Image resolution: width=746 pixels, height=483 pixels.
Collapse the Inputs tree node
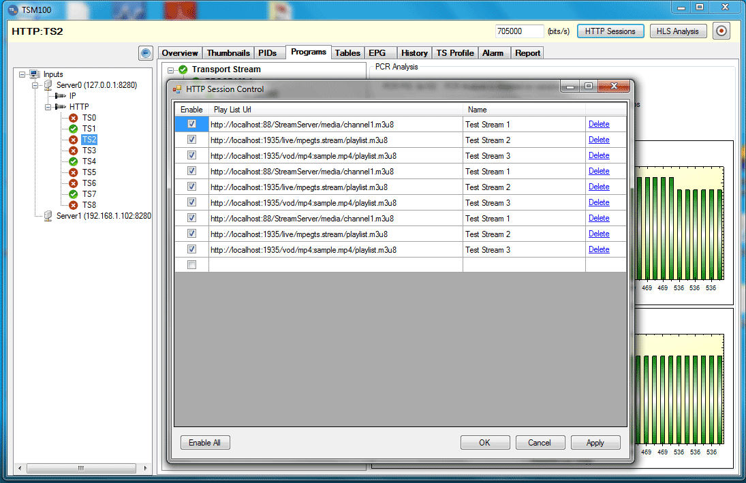tap(22, 74)
